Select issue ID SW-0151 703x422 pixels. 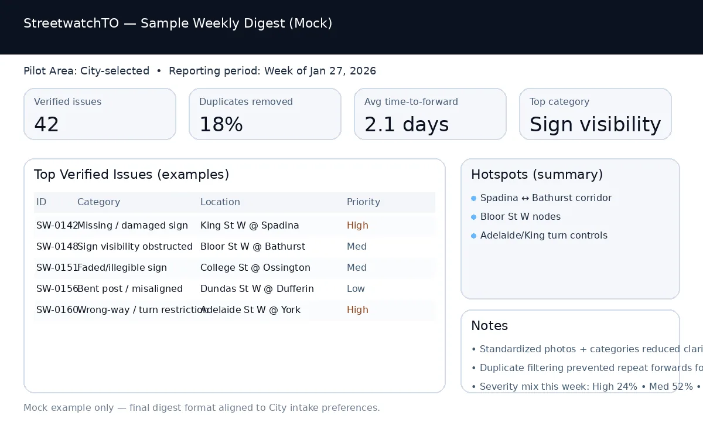point(57,267)
